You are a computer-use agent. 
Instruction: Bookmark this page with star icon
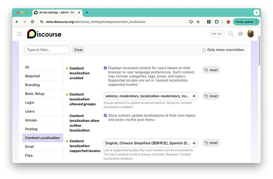click(198, 22)
